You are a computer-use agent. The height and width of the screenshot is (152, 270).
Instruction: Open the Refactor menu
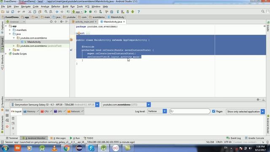pyautogui.click(x=56, y=7)
